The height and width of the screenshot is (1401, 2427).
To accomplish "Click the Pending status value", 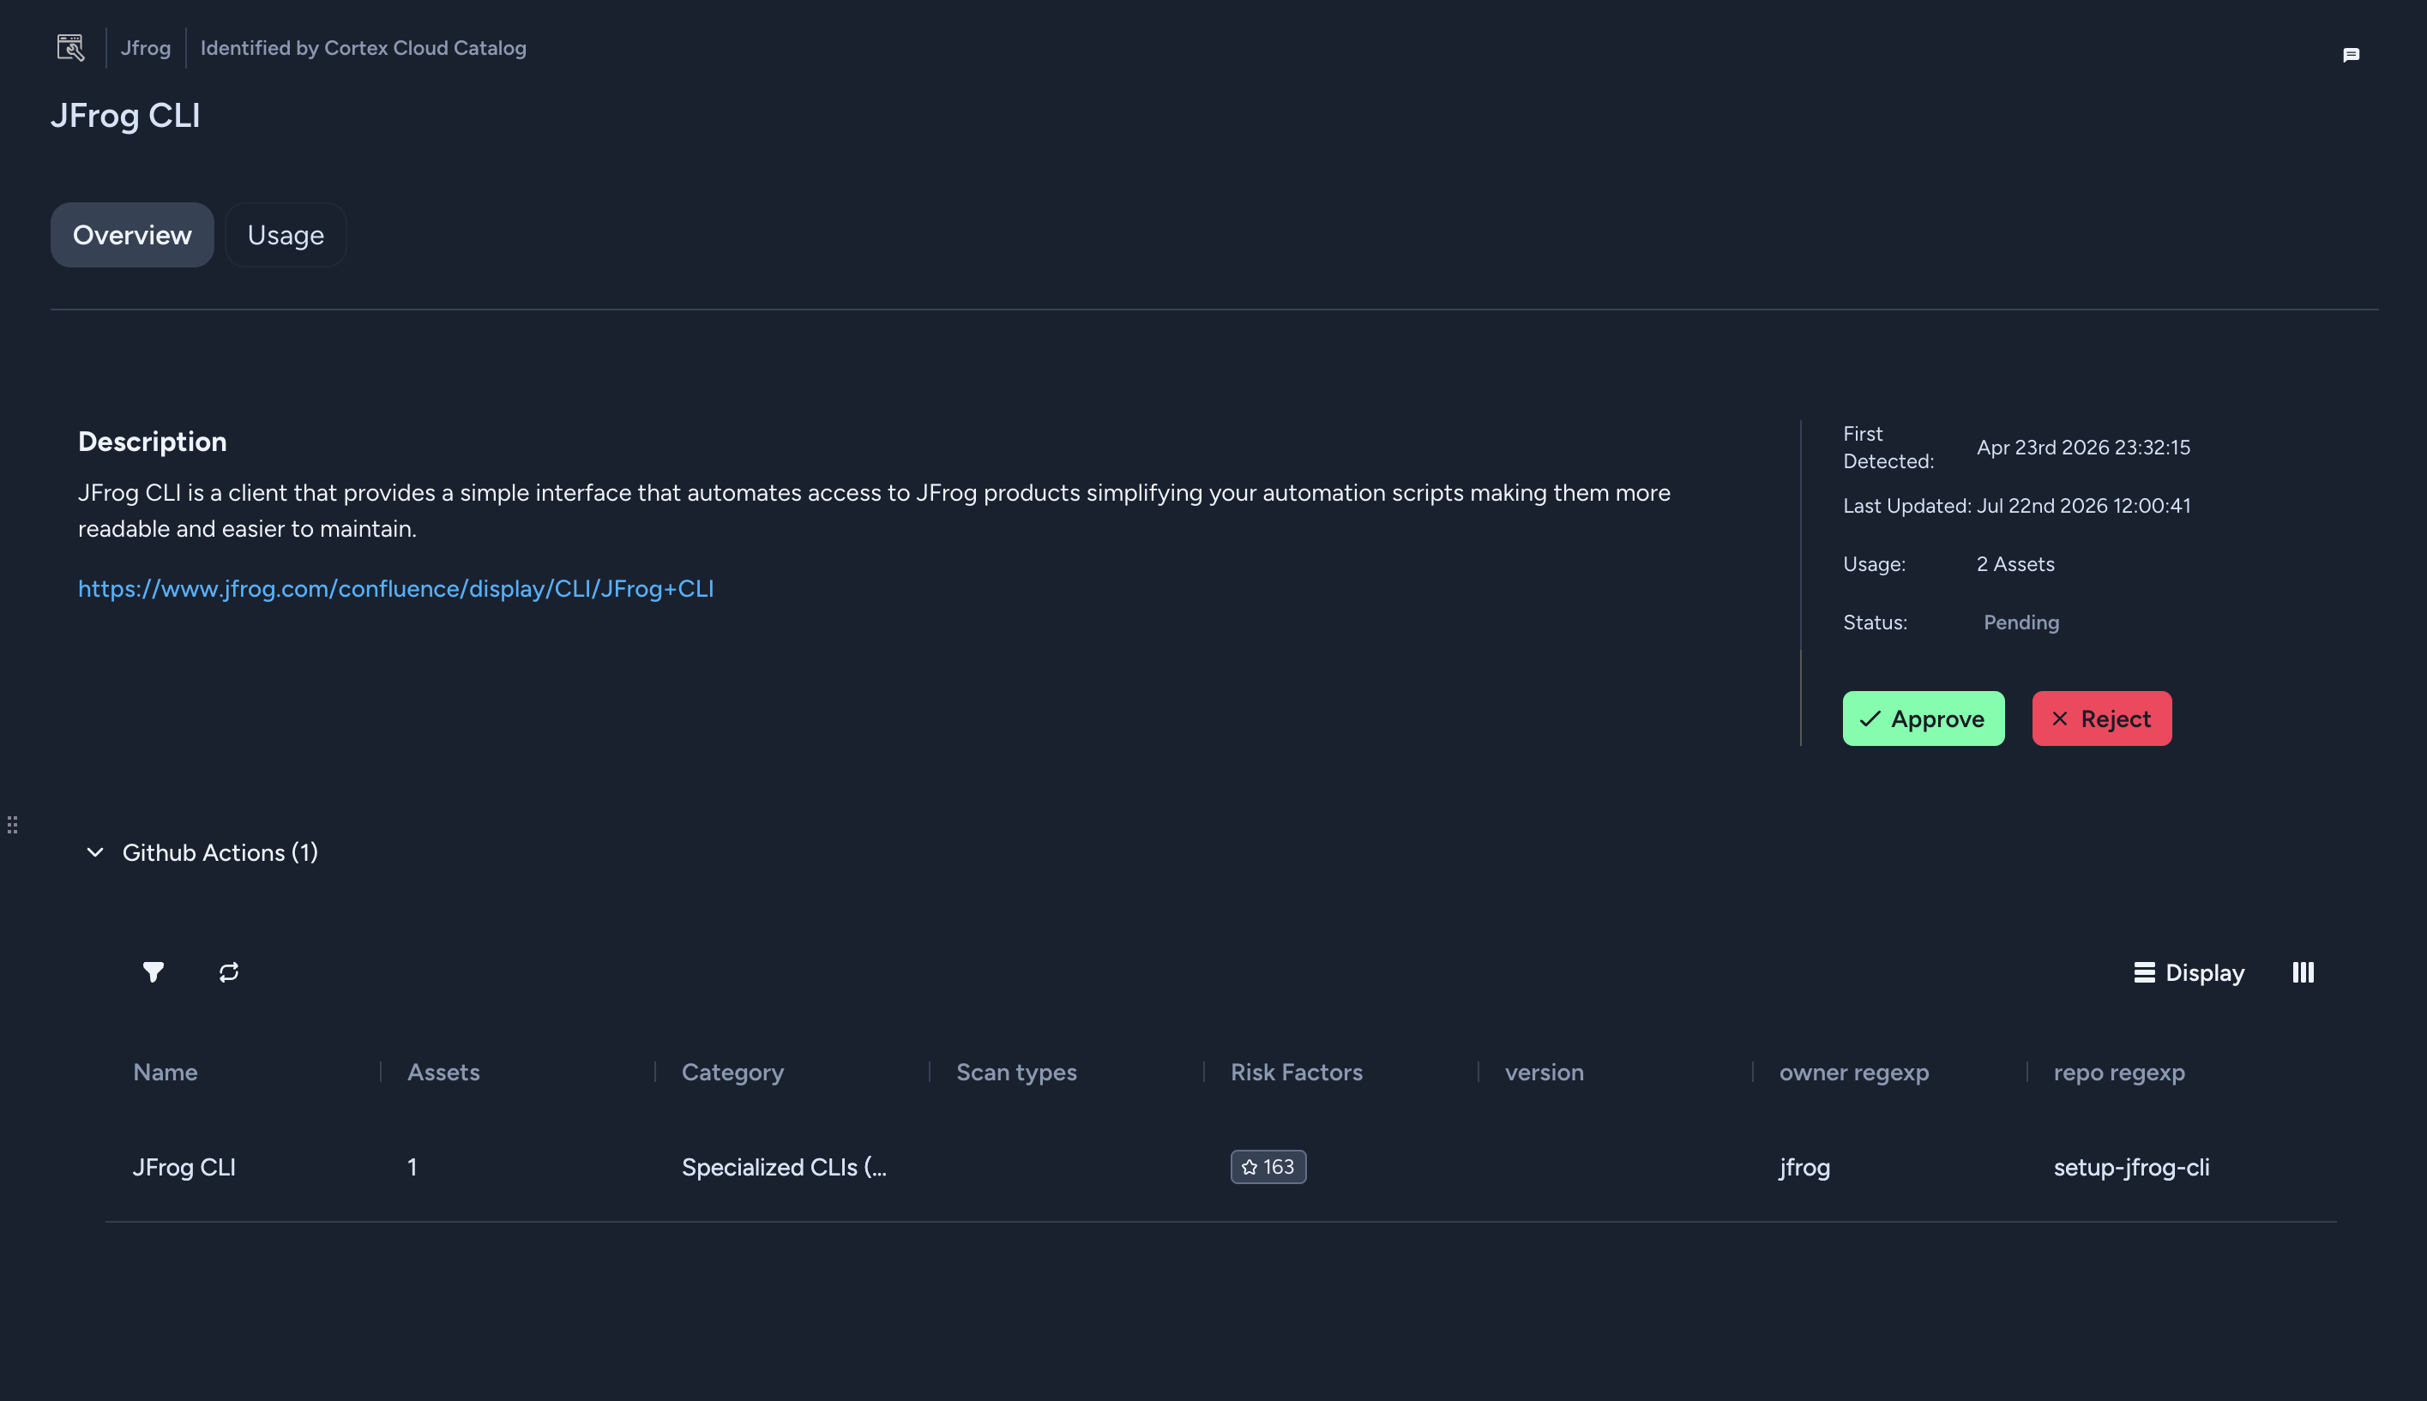I will pyautogui.click(x=2020, y=622).
